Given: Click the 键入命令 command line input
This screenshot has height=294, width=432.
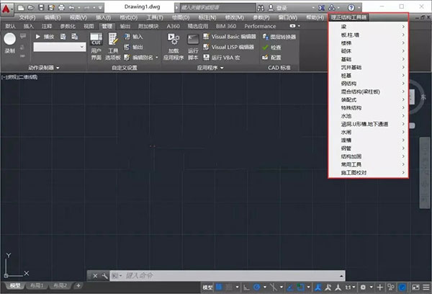Looking at the screenshot, I should point(180,275).
